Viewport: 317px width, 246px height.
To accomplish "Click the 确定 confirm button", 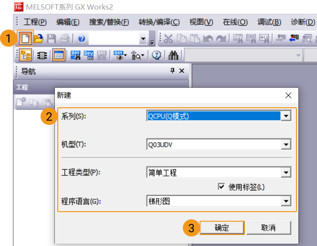I will coord(222,227).
